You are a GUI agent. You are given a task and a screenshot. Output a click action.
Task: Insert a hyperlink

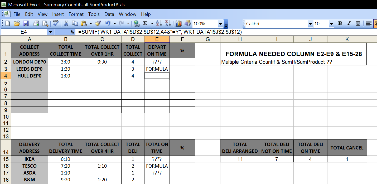click(x=137, y=23)
